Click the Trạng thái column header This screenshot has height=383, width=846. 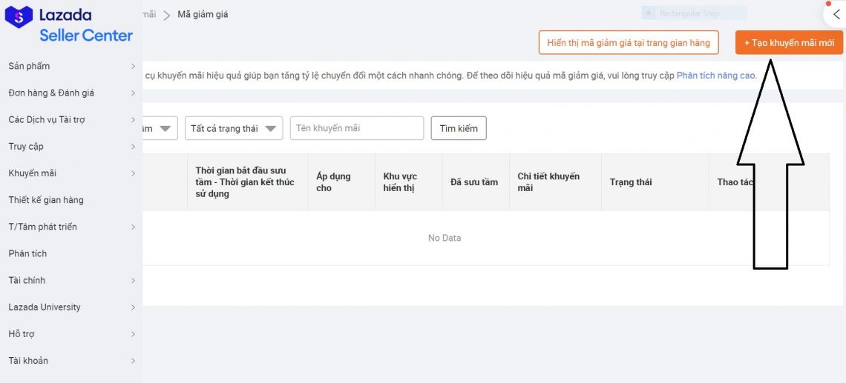click(x=631, y=182)
